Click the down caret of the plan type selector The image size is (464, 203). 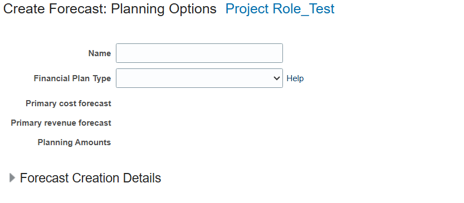(x=277, y=78)
